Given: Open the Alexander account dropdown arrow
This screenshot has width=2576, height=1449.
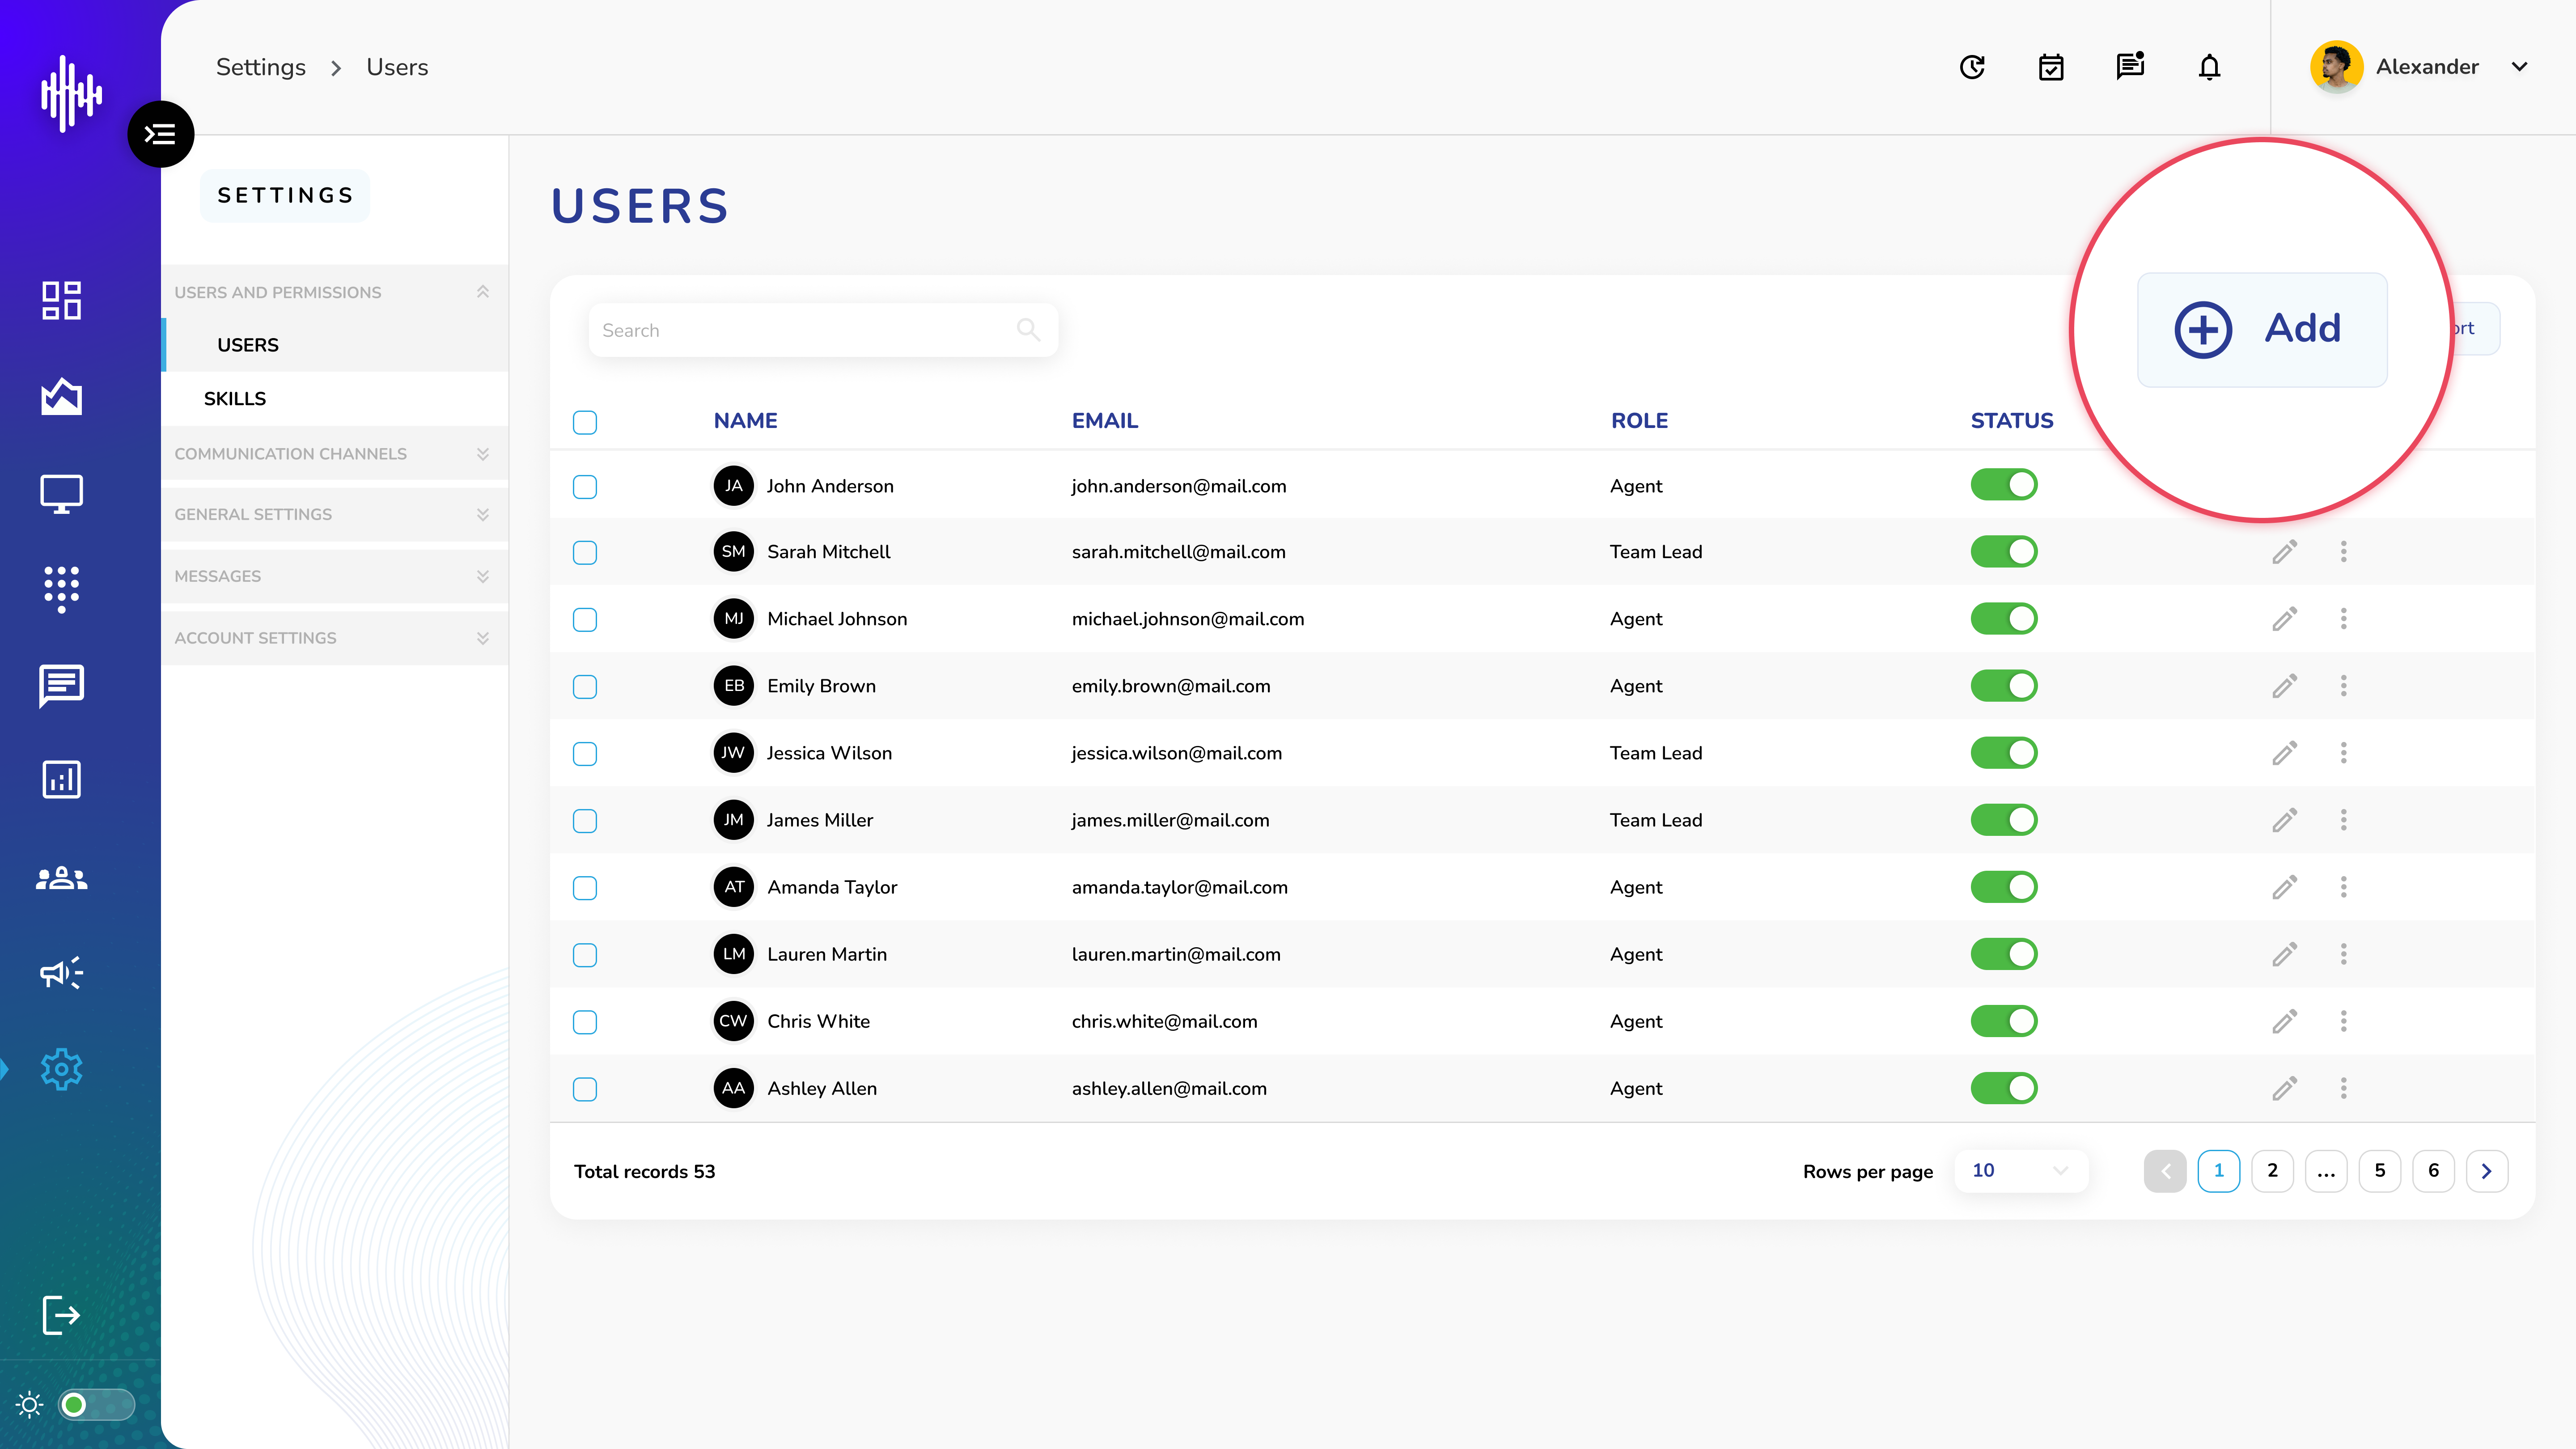Looking at the screenshot, I should point(2520,67).
